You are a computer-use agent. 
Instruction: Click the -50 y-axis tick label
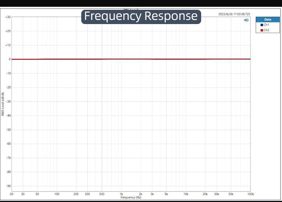click(x=8, y=129)
